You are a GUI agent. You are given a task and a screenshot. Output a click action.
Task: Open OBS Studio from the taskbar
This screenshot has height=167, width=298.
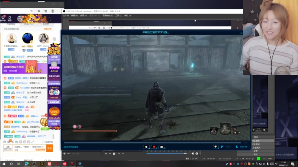34,164
